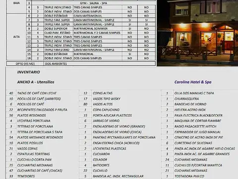Click 'Carolina Hotel & Spa' title

pyautogui.click(x=193, y=82)
